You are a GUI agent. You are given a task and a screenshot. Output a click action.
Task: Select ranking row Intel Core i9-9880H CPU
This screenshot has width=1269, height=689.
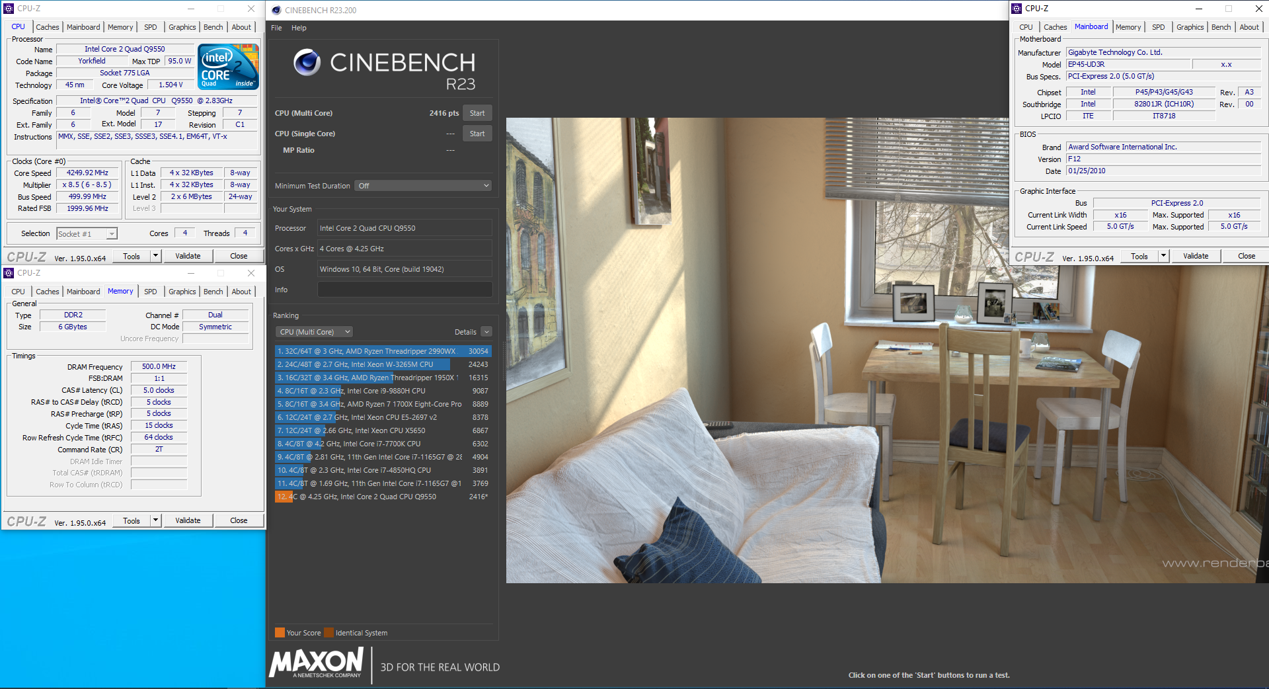point(383,391)
